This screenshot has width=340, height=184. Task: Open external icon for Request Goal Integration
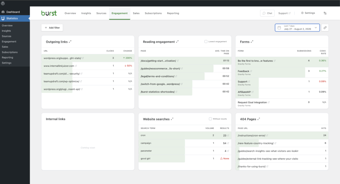[x=268, y=102]
